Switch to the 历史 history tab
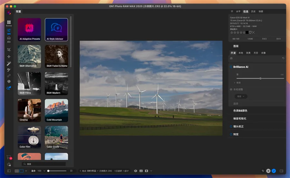 coord(253,12)
